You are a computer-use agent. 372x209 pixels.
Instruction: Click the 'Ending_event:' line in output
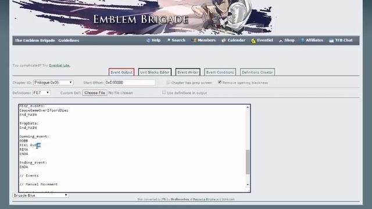(x=33, y=163)
